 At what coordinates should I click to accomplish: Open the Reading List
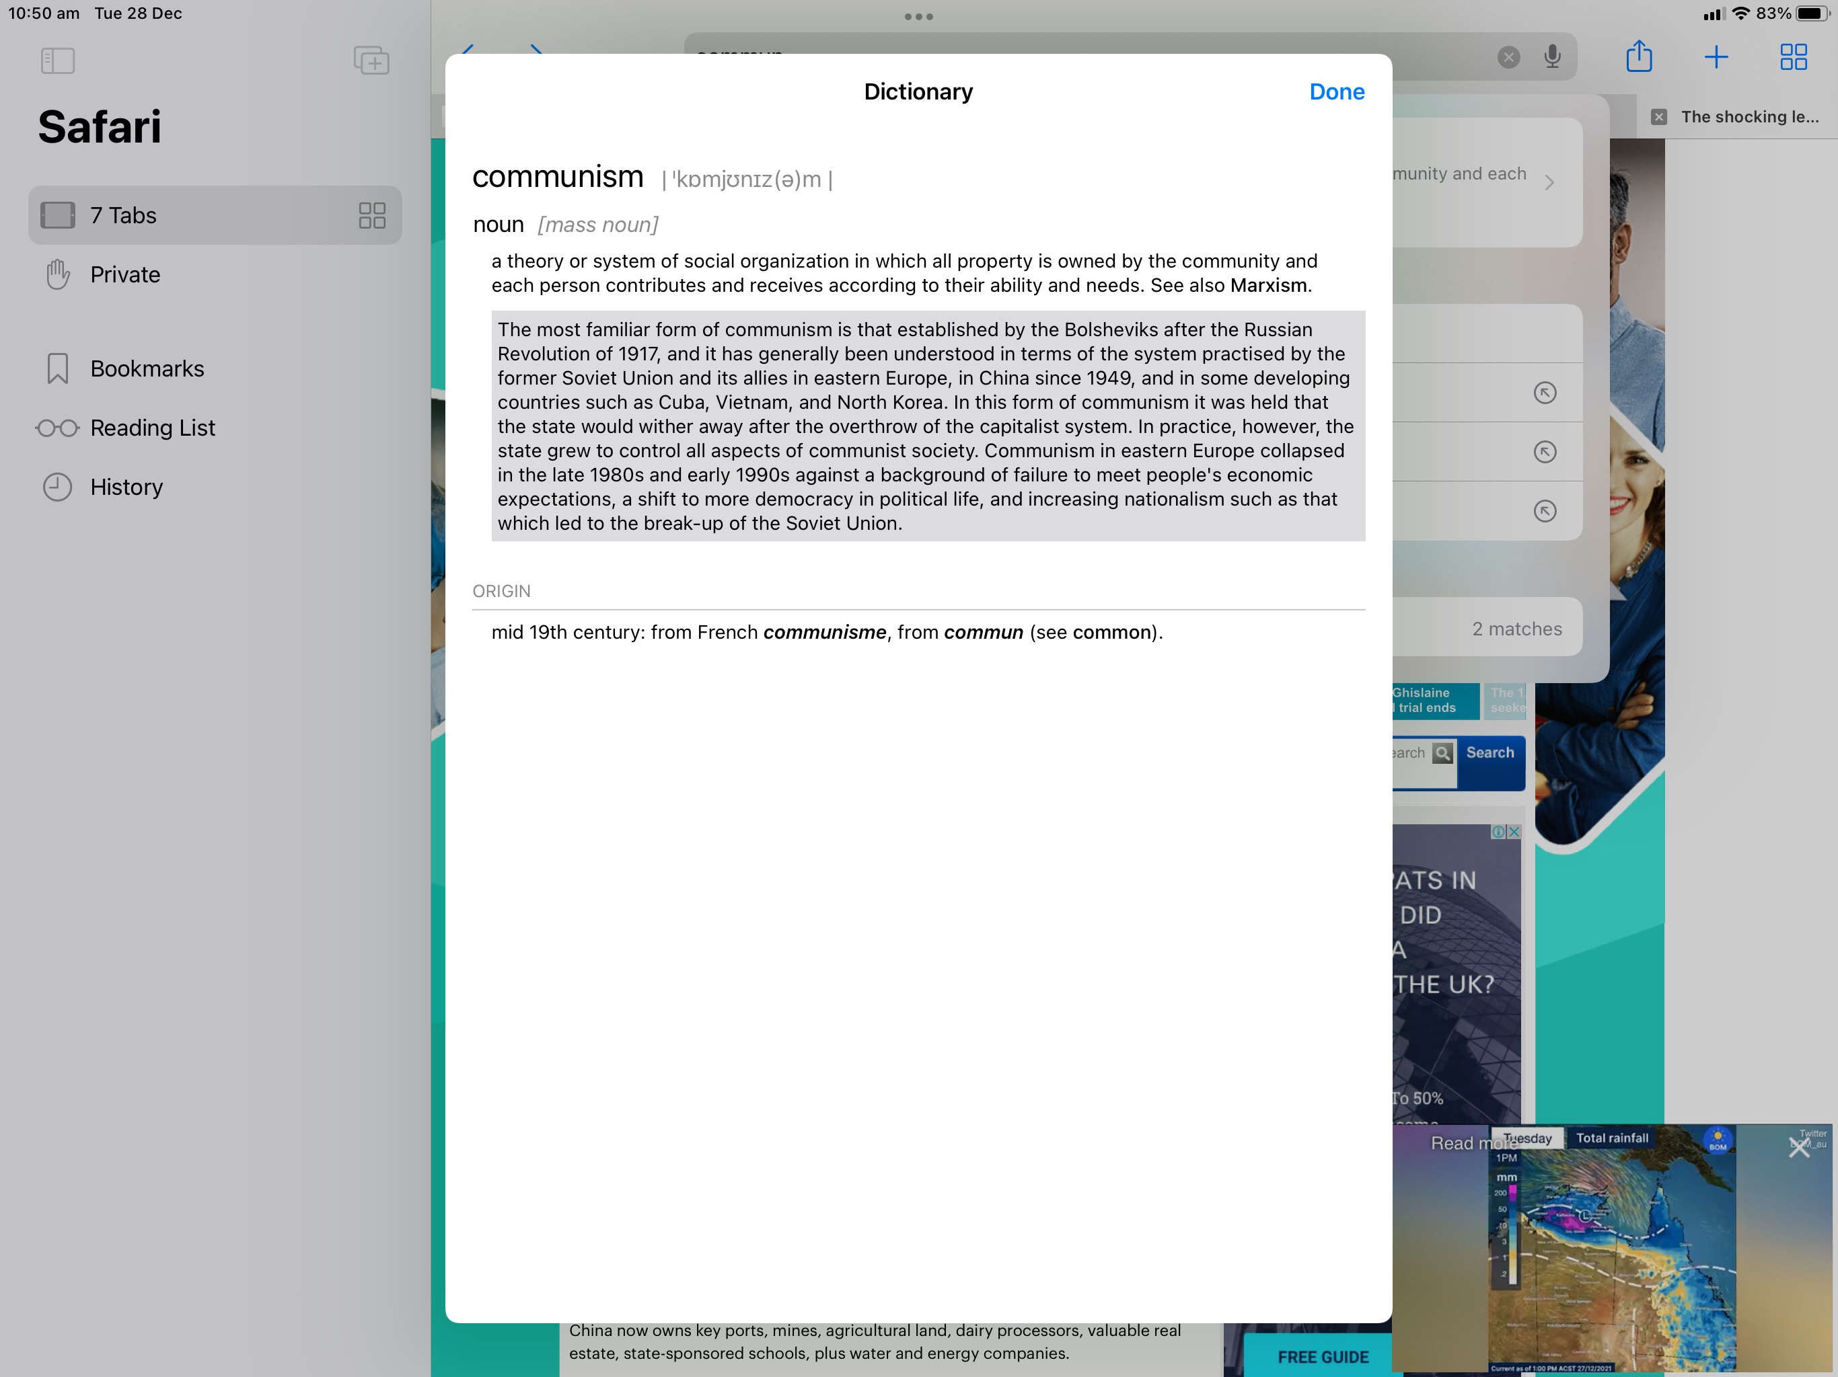[152, 428]
